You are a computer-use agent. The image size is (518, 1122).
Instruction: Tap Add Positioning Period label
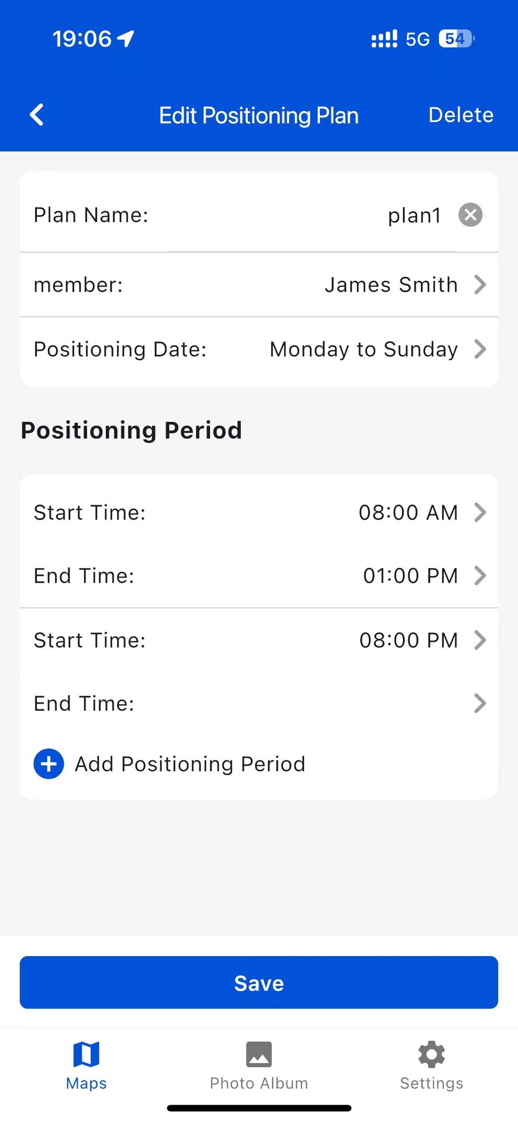tap(190, 764)
